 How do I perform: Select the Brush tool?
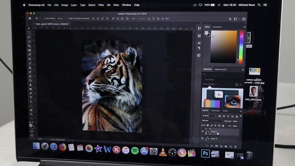click(x=29, y=63)
